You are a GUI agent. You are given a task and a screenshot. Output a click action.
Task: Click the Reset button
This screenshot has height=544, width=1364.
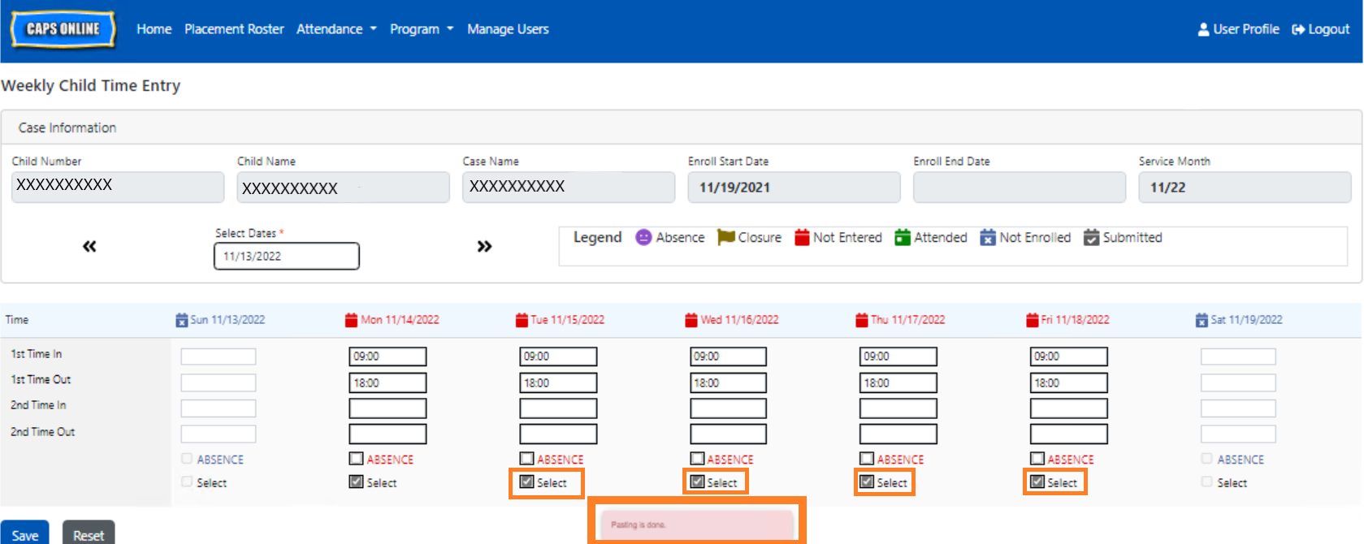tap(89, 534)
